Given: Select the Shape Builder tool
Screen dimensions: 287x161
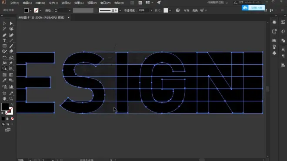Looking at the screenshot, I should [4, 69].
